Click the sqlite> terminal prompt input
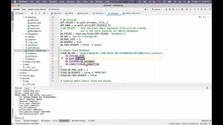Screen dimensions: 223x125 click(23, 118)
